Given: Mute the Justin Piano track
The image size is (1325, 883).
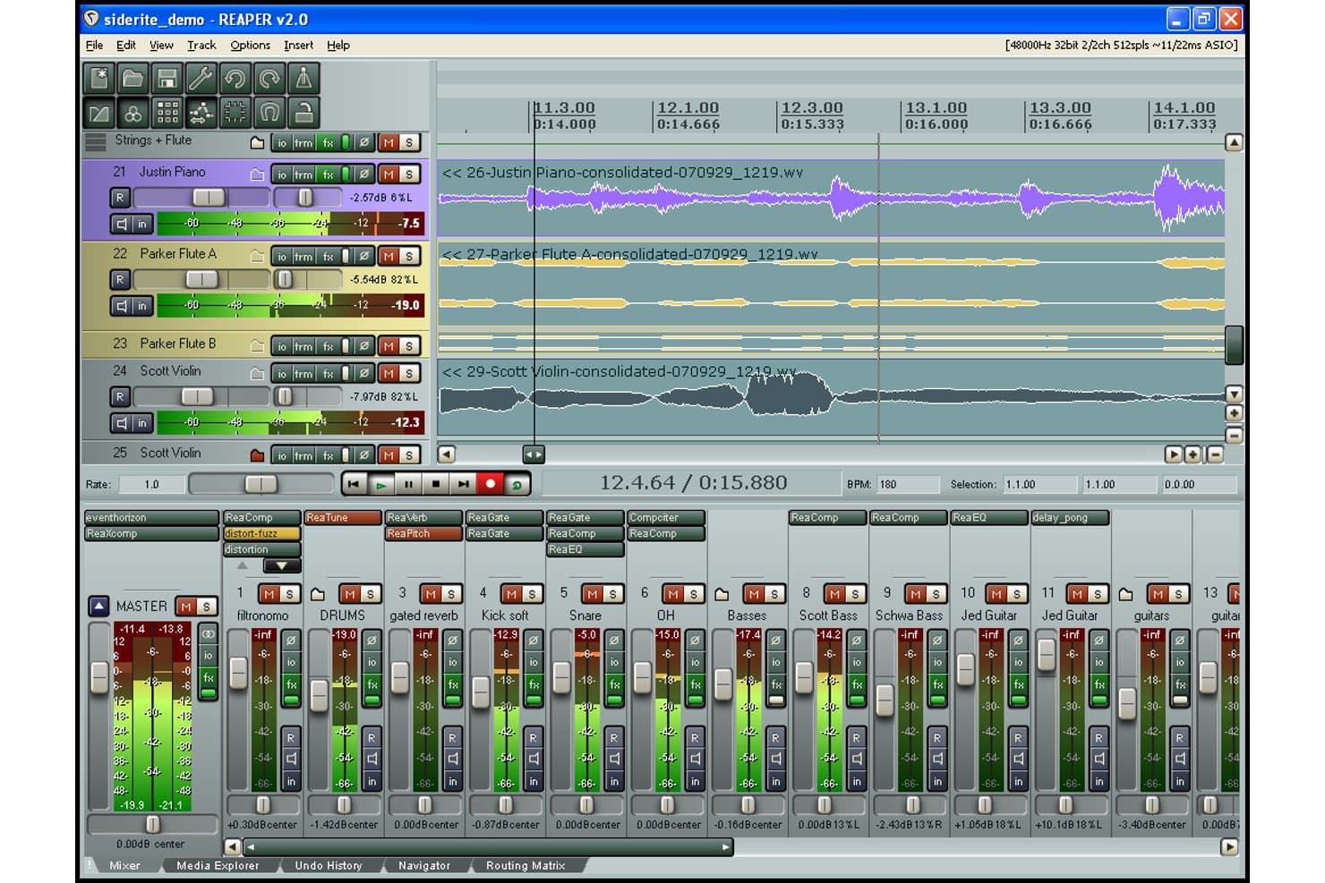Looking at the screenshot, I should click(389, 174).
